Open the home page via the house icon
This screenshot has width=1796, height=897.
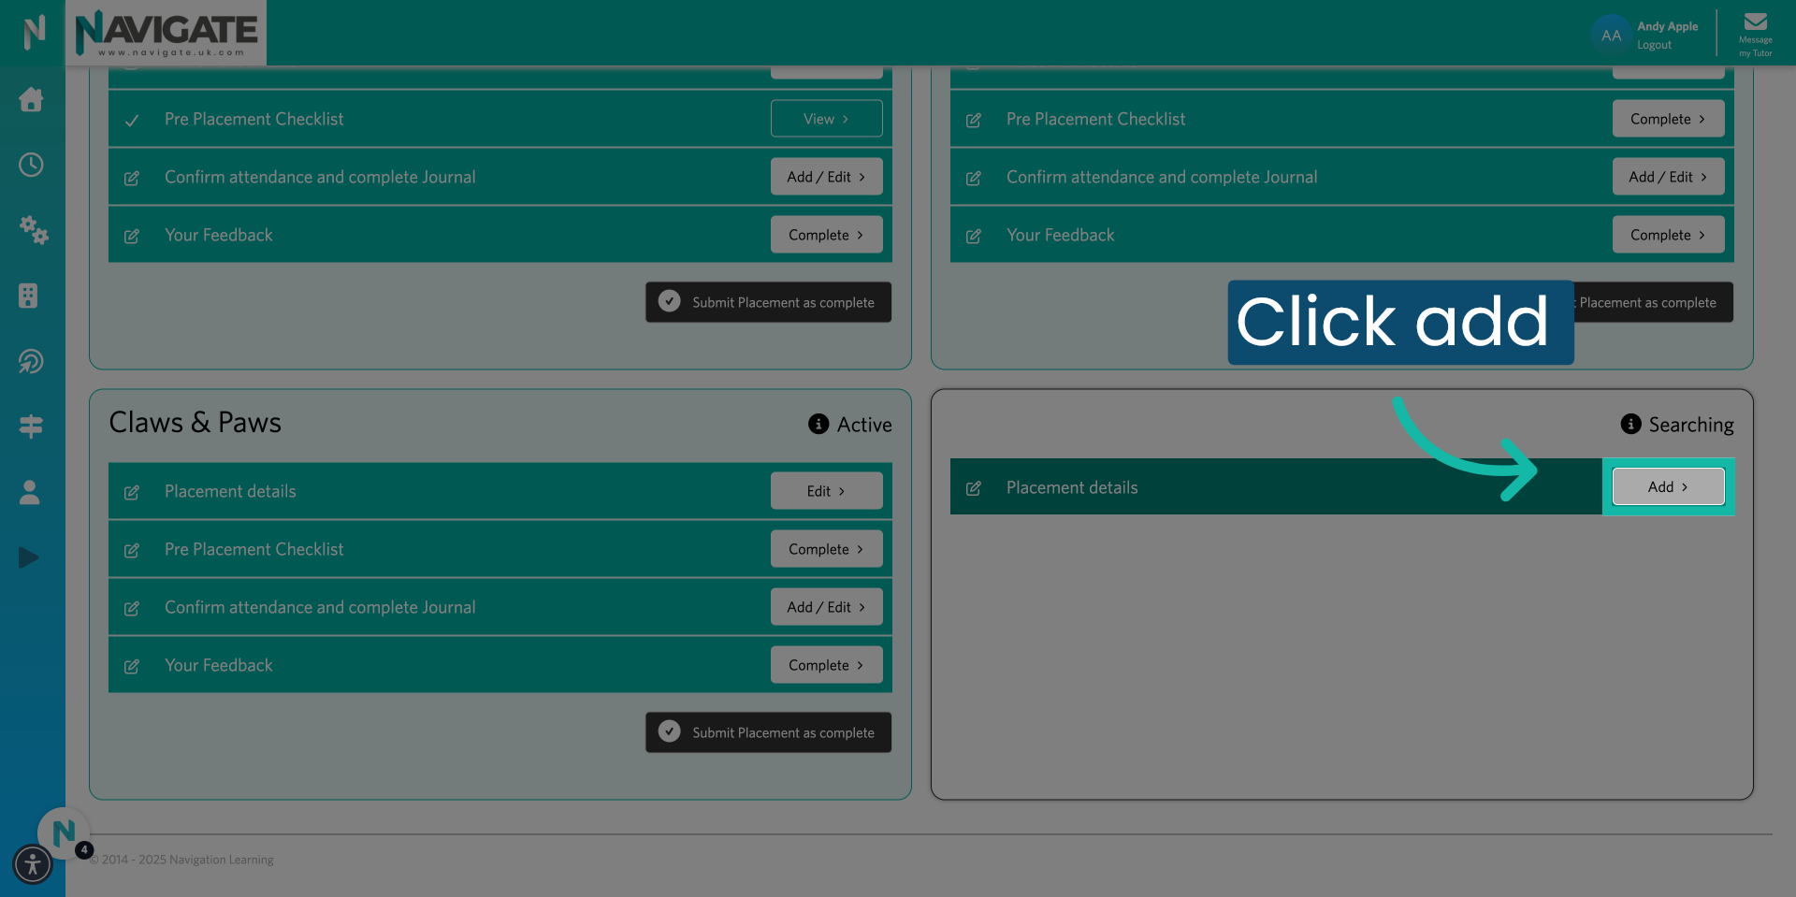(32, 100)
